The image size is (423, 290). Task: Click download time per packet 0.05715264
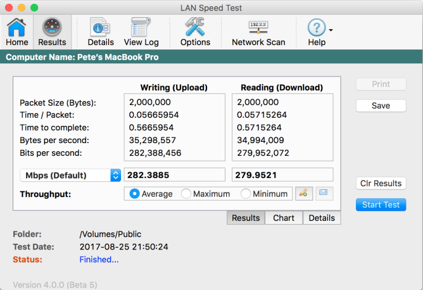coord(262,115)
